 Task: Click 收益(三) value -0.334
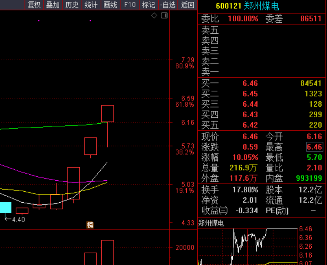pos(247,211)
